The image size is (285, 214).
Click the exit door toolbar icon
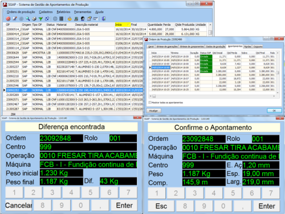click(x=104, y=19)
